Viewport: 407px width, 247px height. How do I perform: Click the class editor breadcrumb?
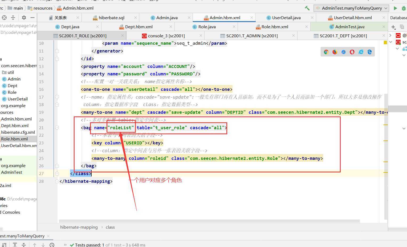[x=110, y=227]
